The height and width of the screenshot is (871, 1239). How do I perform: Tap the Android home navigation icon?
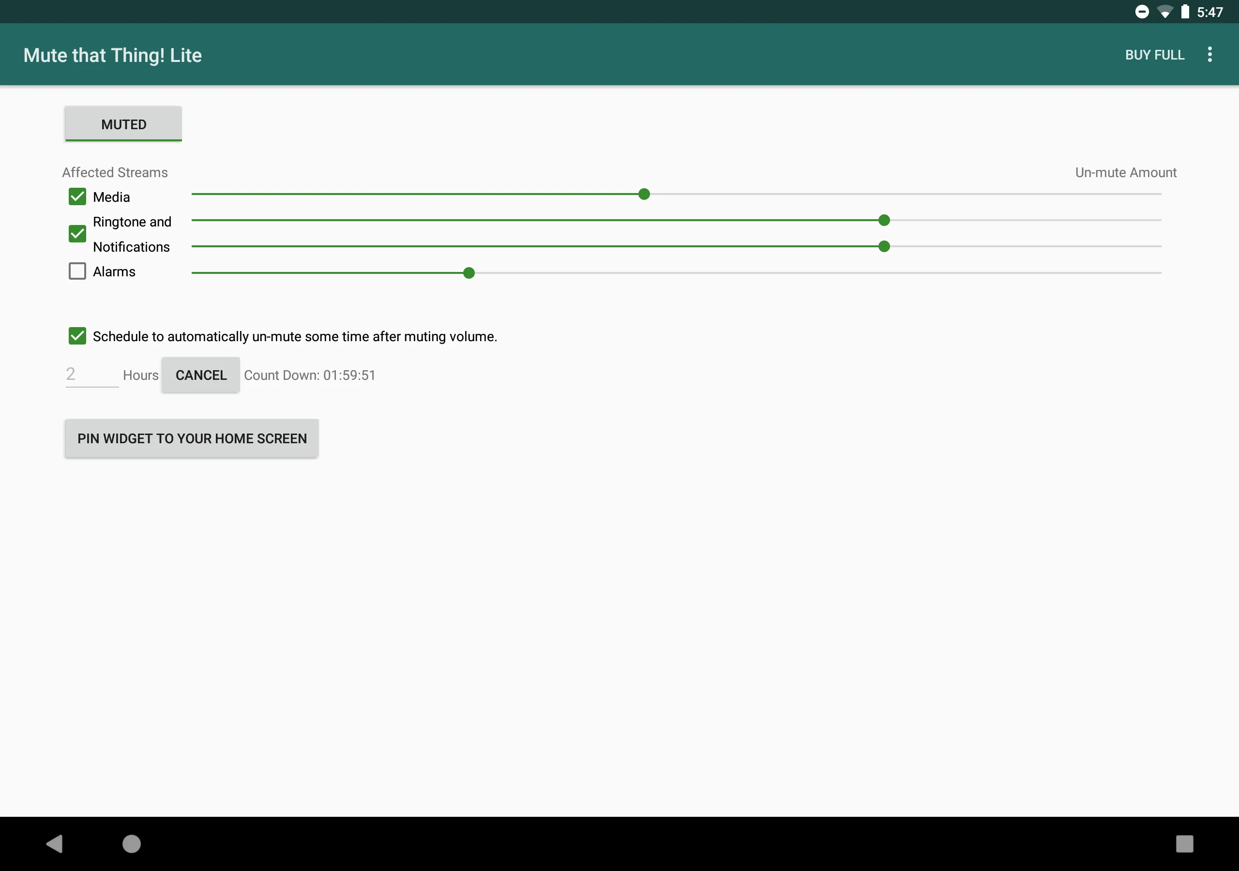click(x=131, y=843)
